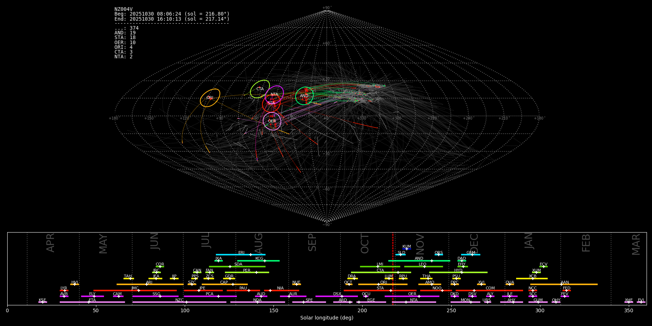Click the NOO shower label in timeline
The height and width of the screenshot is (326, 652).
[x=437, y=288]
